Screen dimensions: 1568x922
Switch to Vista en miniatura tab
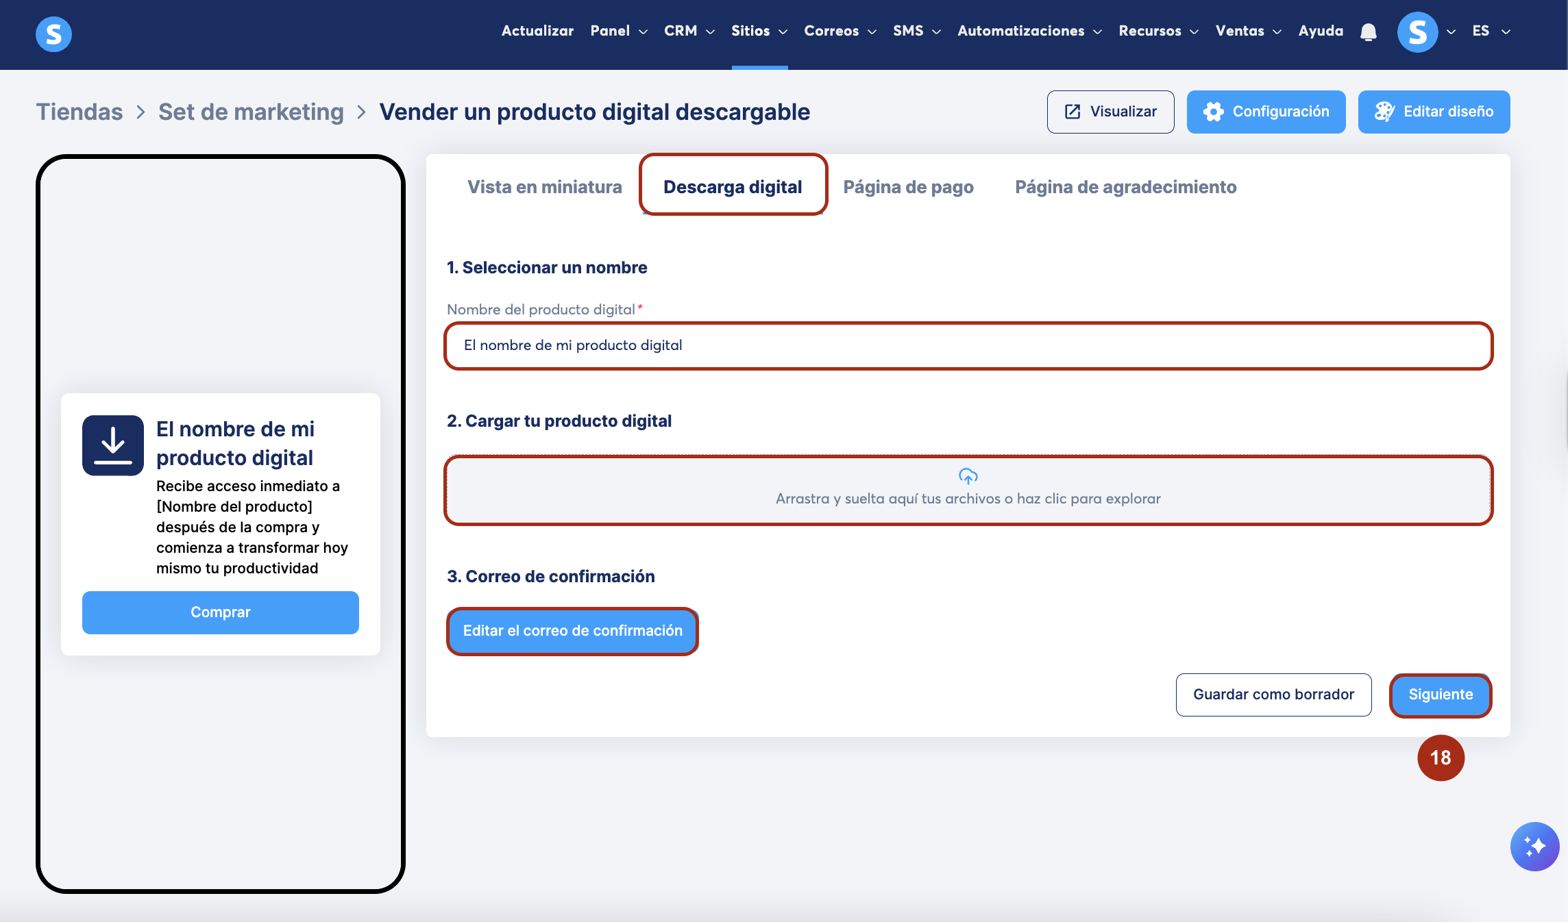[544, 187]
